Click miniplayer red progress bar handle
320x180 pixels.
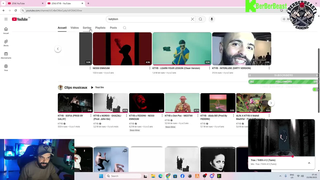pyautogui.click(x=292, y=156)
